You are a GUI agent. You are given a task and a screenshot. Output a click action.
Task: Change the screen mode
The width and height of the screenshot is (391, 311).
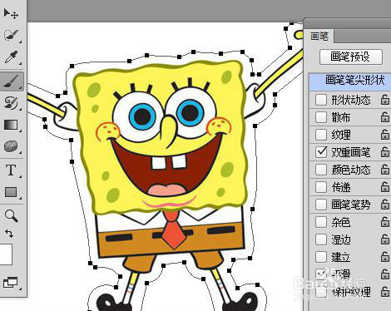10,282
